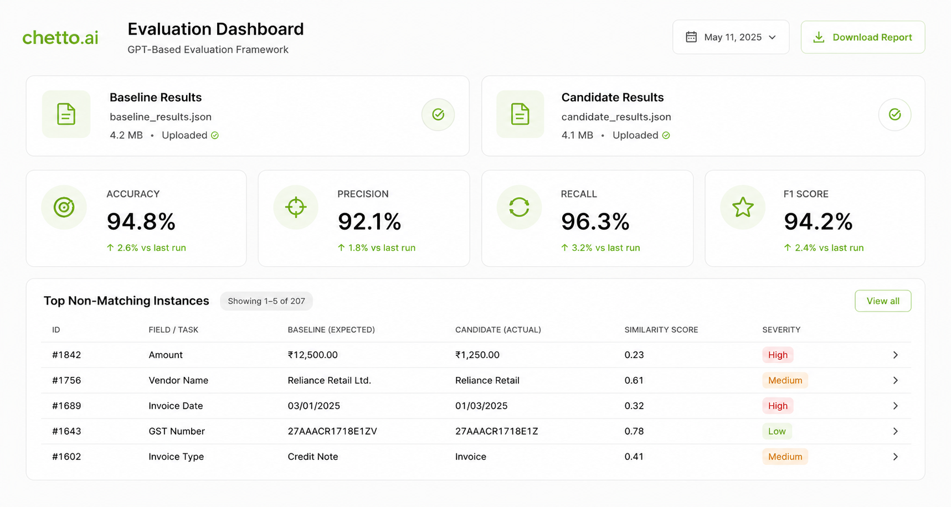951x507 pixels.
Task: Toggle the Baseline Results check circle
Action: click(x=438, y=115)
